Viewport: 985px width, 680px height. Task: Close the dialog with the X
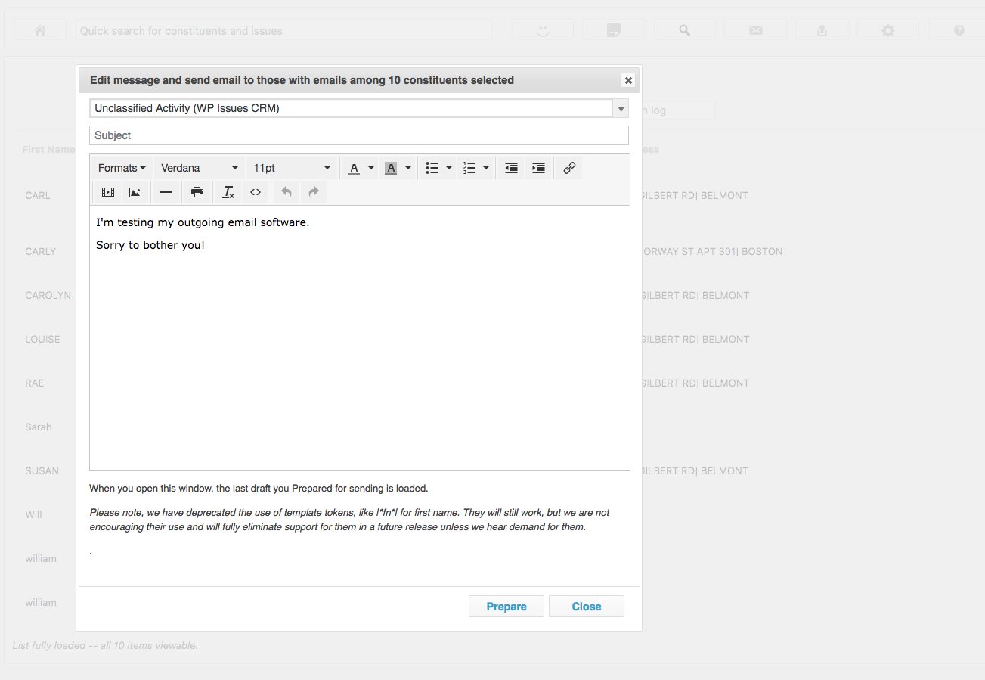tap(628, 80)
